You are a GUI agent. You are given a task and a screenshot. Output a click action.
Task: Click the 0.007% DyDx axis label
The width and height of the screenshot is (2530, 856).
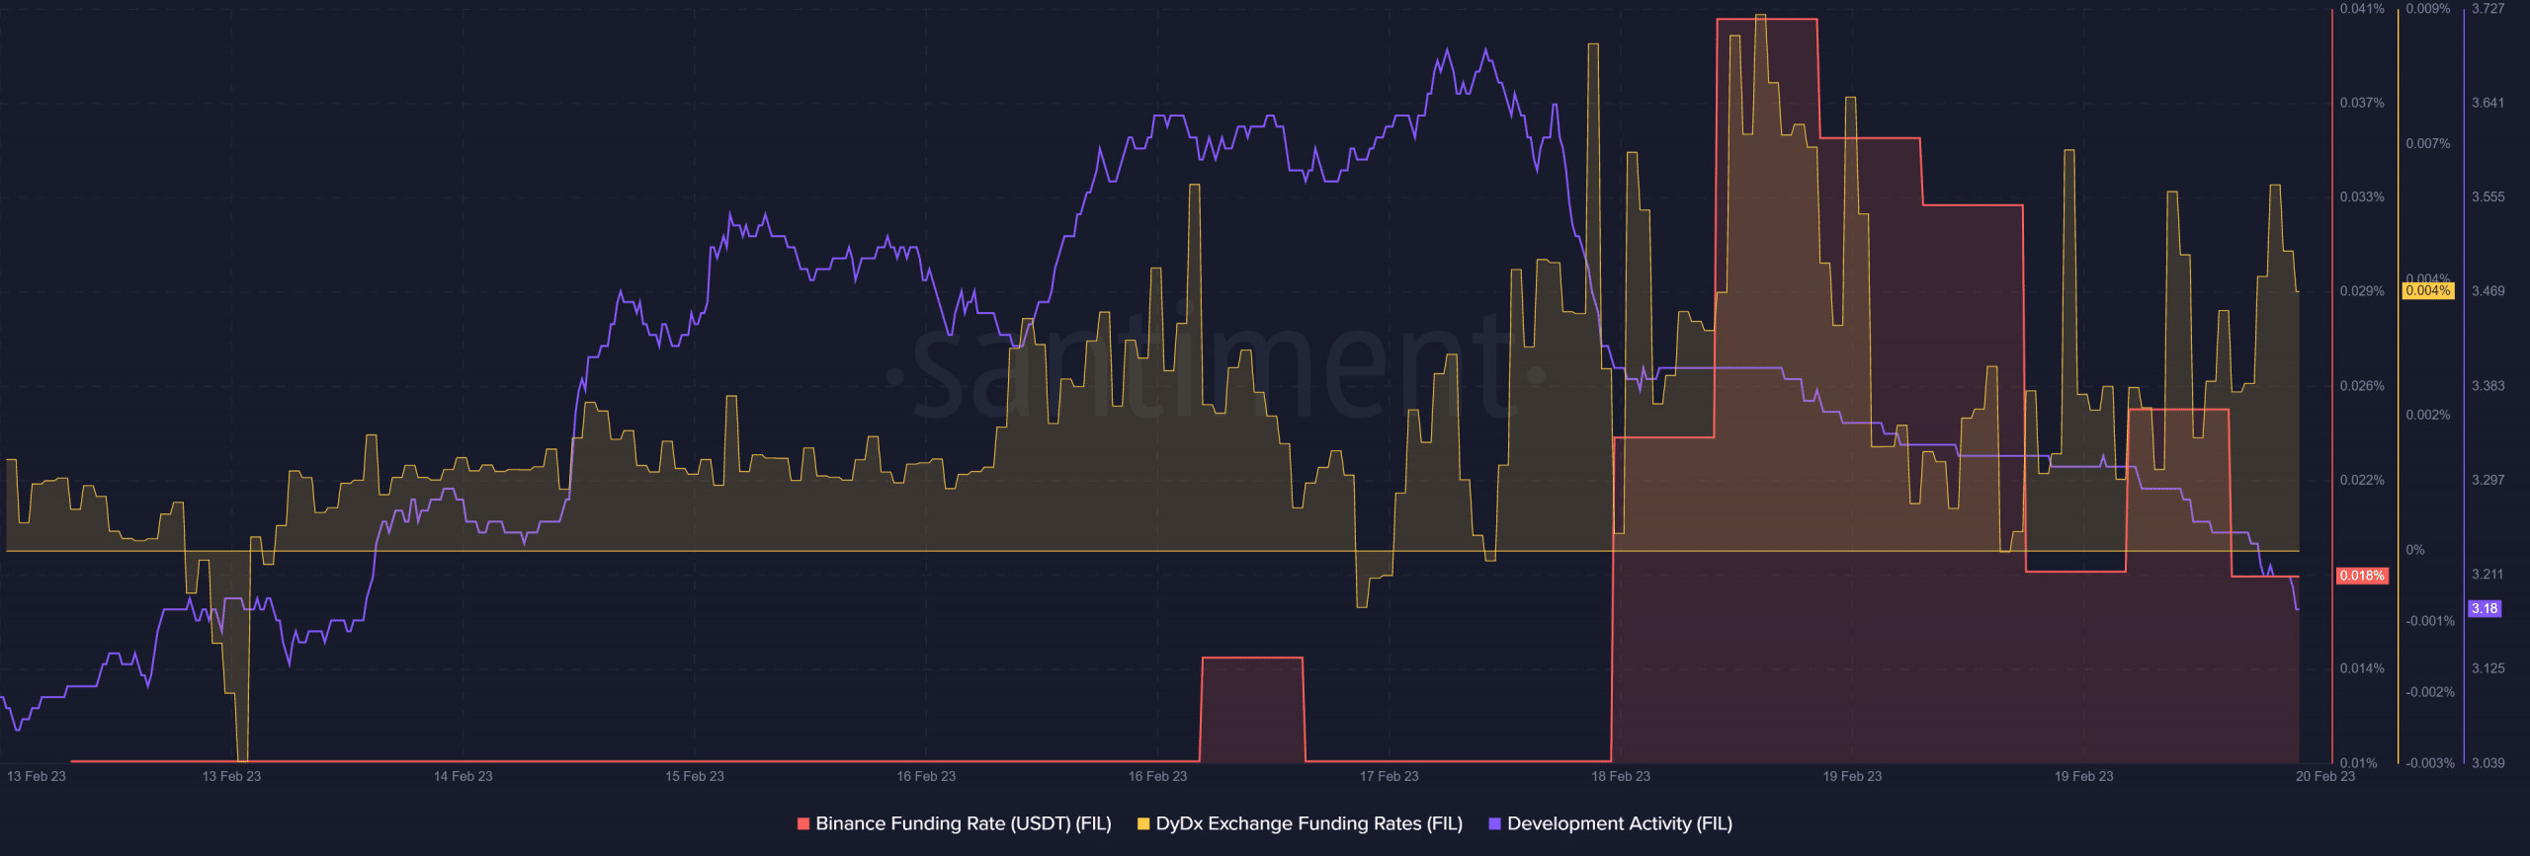pos(2428,144)
